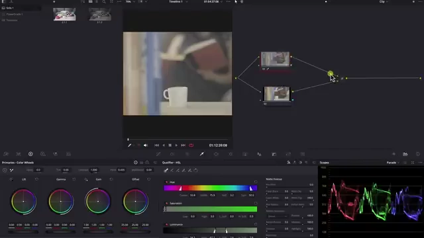Image resolution: width=424 pixels, height=238 pixels.
Task: Open the Blur palette icon
Action: tap(259, 154)
